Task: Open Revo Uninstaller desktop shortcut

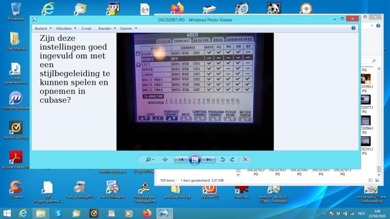Action: click(x=113, y=189)
